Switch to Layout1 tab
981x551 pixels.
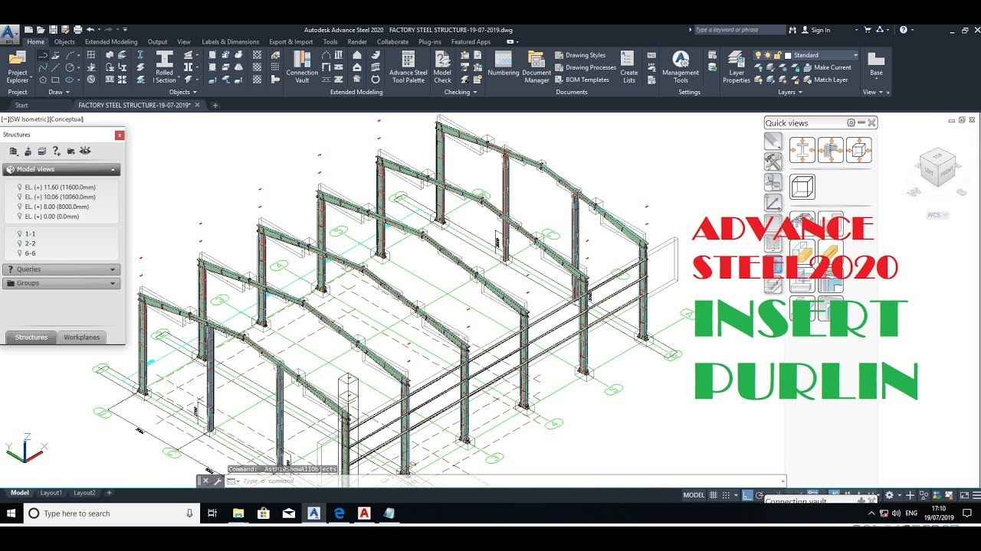point(51,493)
